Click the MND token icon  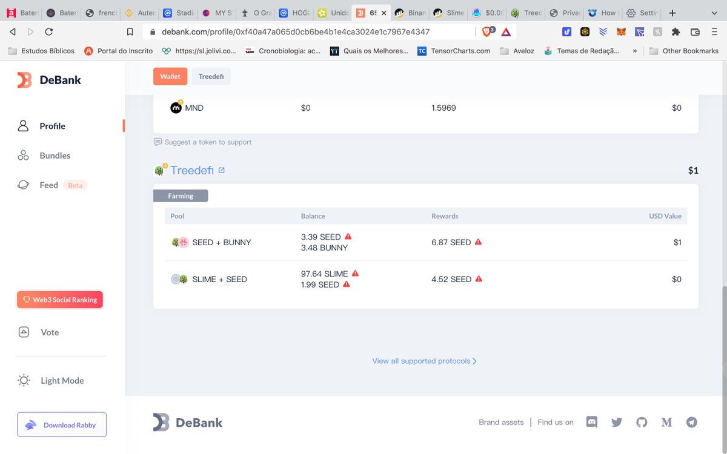(176, 108)
